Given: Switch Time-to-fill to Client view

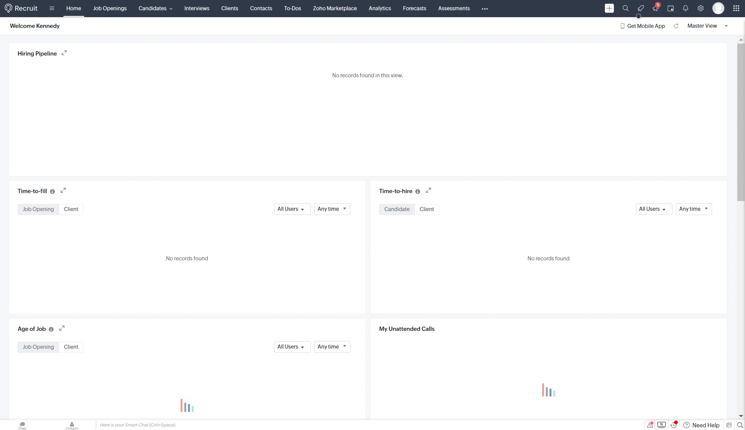Looking at the screenshot, I should pos(71,209).
